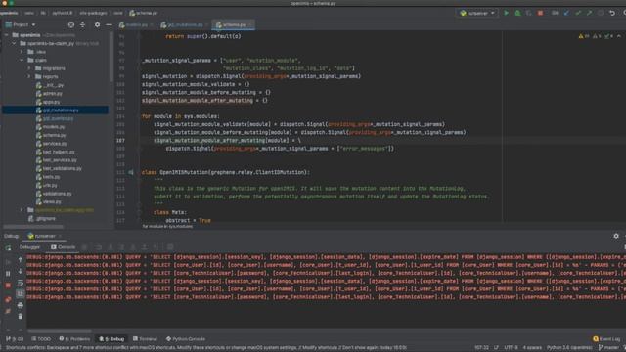Screen dimensions: 626x352
Task: Select gql_queries.py in the project tree
Action: click(x=55, y=118)
